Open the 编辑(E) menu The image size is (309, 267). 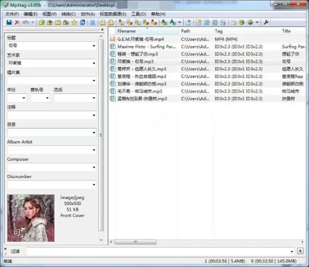point(30,14)
